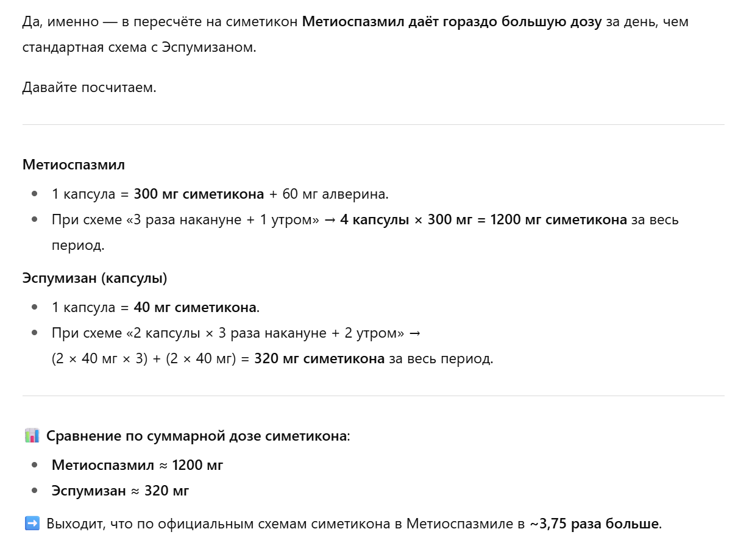The image size is (738, 554).
Task: Click the bold phrase Метиоспазмил даёт гораздо большую дозу
Action: click(x=452, y=23)
